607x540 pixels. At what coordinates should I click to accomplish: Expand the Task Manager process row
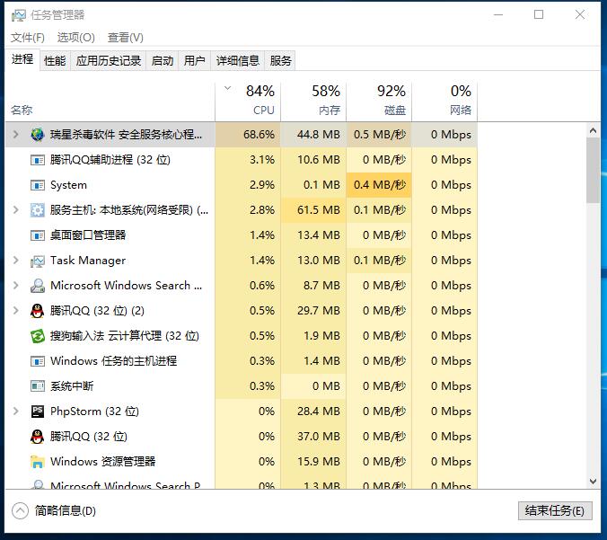tap(16, 261)
